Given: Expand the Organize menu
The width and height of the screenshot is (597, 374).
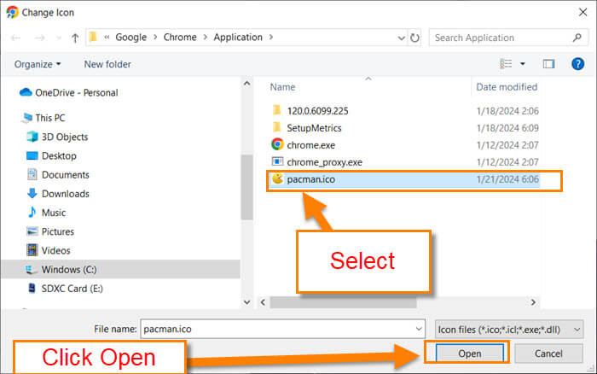Looking at the screenshot, I should click(x=38, y=64).
